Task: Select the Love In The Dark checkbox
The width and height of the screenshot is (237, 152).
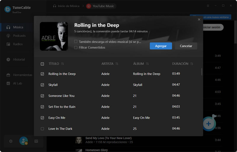Action: 42,129
